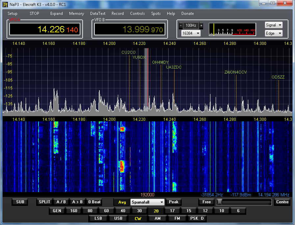Viewport: 295px width, 225px height.
Task: Click the 0 Beat button
Action: (x=94, y=202)
